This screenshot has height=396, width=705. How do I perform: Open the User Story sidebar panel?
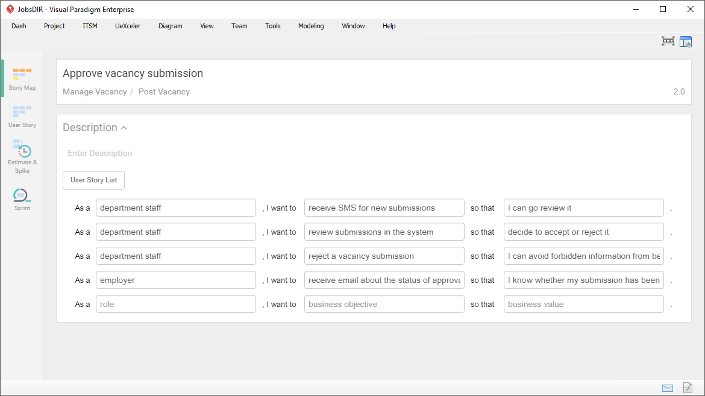pos(22,116)
